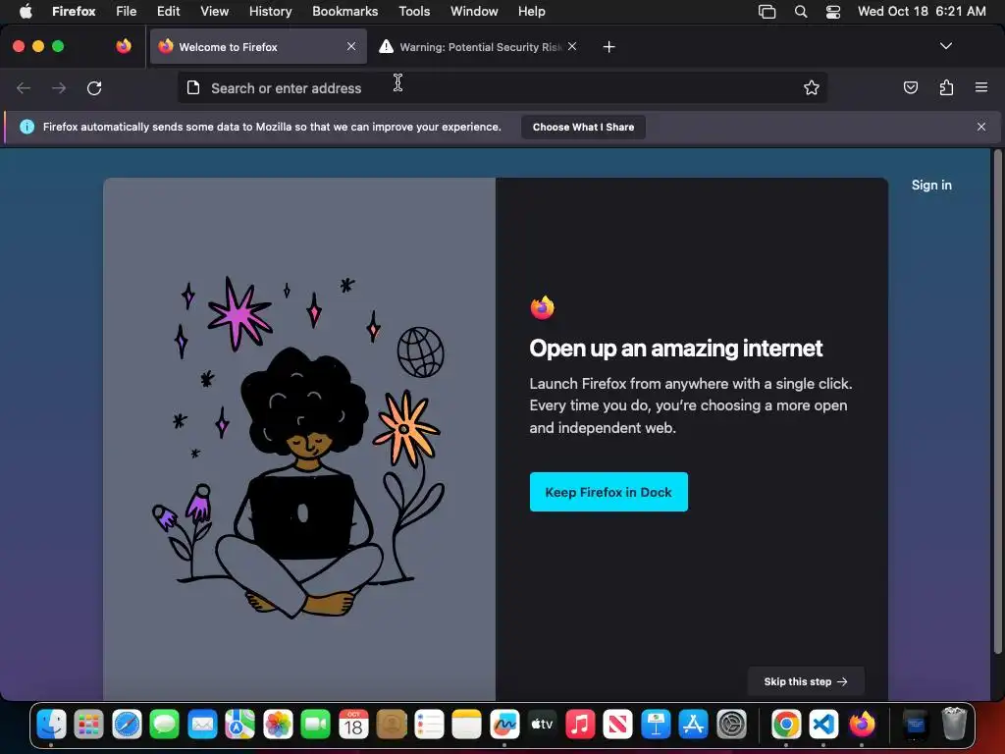Click the Sign in link
The image size is (1005, 754).
931,185
